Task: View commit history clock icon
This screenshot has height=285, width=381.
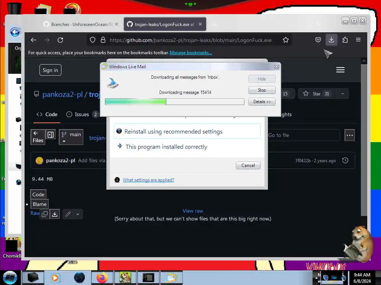Action: pyautogui.click(x=345, y=160)
